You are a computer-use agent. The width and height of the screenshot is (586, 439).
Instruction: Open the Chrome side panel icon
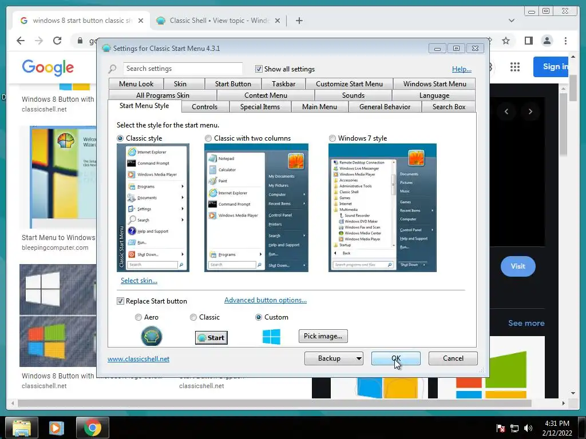pos(528,41)
